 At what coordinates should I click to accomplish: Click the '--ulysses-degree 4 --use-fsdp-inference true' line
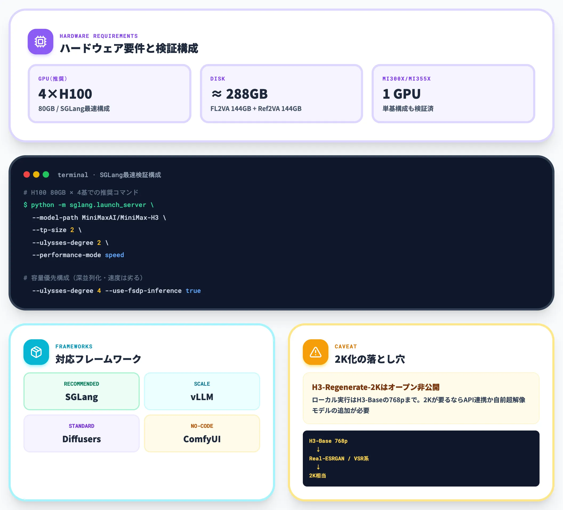[x=116, y=291]
